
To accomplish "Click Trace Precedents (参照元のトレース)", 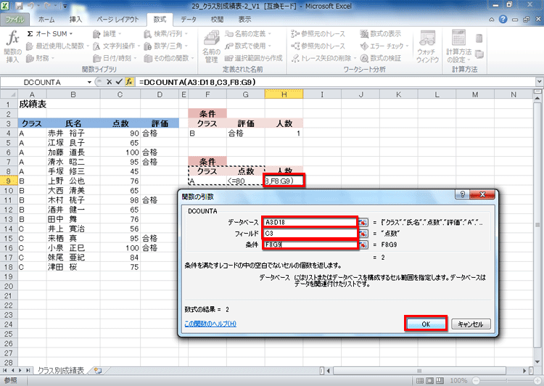I will tap(318, 33).
